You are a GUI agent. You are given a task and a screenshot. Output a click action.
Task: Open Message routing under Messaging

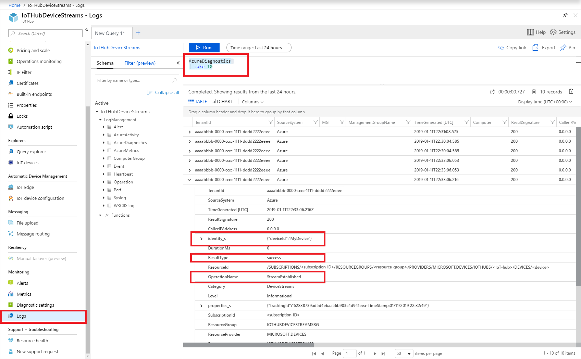pyautogui.click(x=33, y=234)
